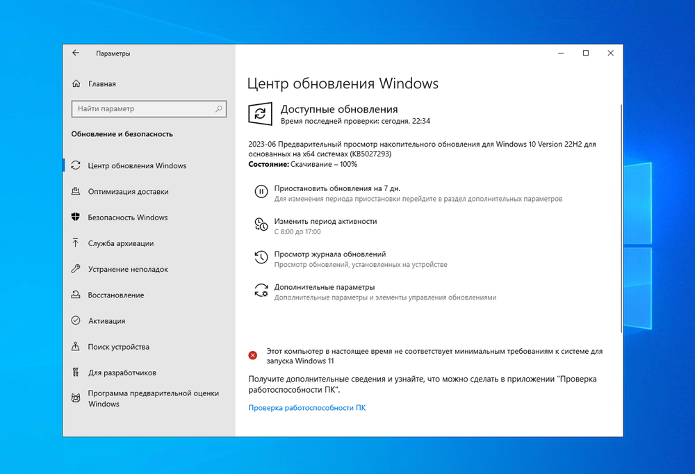Select Центр обновления Windows in sidebar
695x474 pixels.
tap(137, 165)
